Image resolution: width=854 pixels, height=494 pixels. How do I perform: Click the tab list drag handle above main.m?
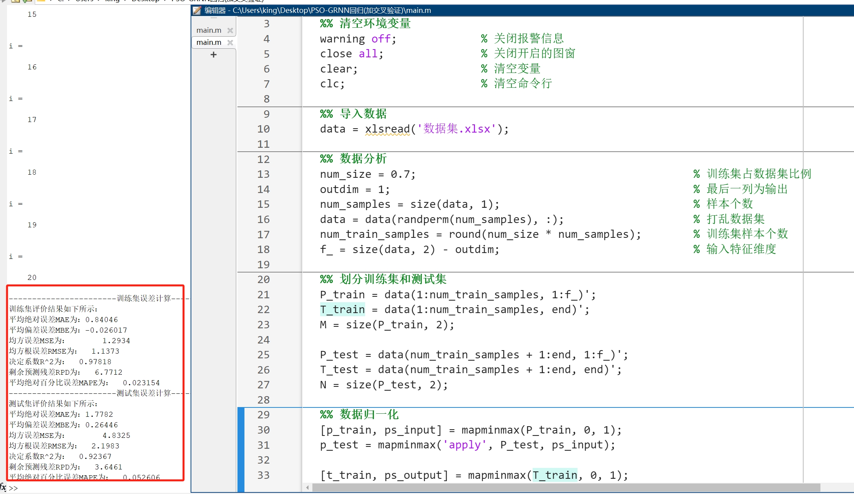pos(214,18)
